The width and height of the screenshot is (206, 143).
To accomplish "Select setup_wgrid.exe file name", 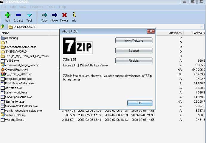I will point(16,92).
